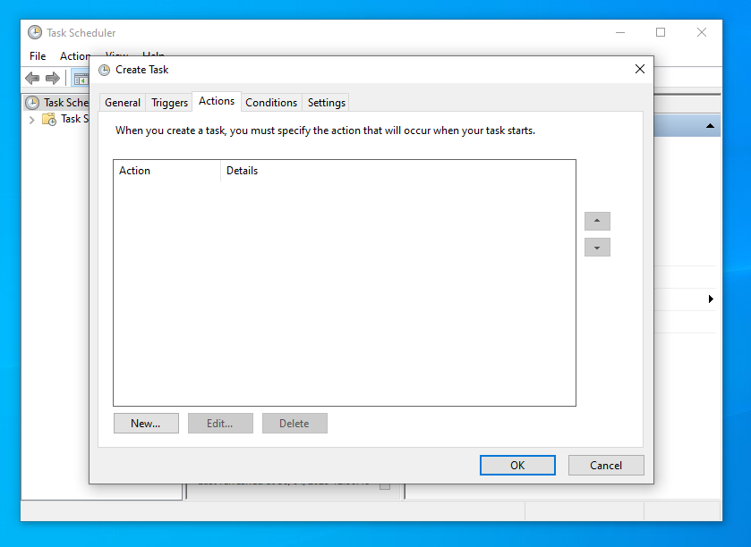The height and width of the screenshot is (547, 751).
Task: Click the Task Scheduler Library folder icon
Action: click(49, 119)
